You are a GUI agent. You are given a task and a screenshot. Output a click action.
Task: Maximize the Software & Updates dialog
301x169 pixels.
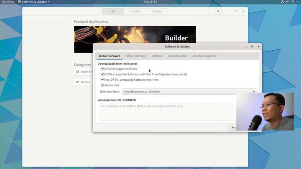click(252, 46)
